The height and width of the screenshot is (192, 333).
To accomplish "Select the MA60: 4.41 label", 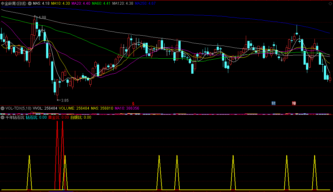I will [101, 3].
